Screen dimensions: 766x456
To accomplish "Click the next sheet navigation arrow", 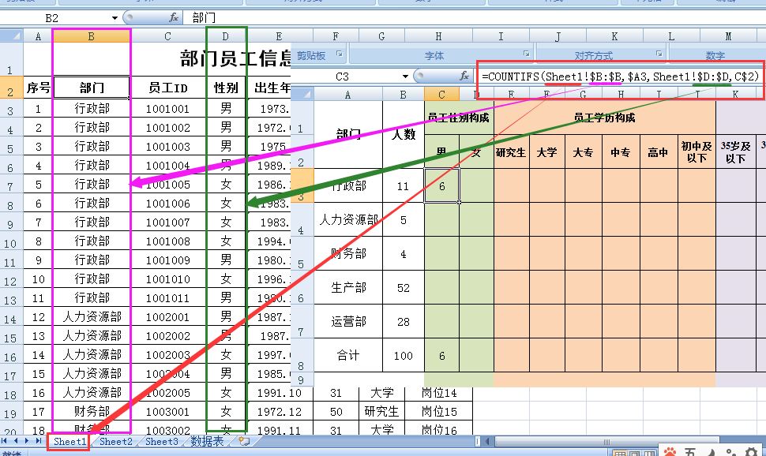I will click(27, 441).
